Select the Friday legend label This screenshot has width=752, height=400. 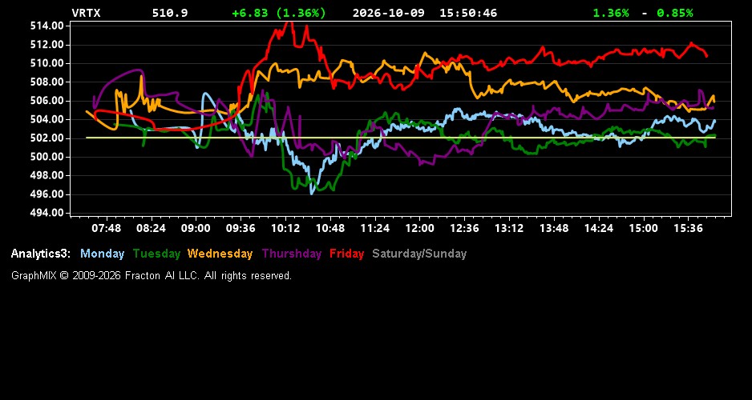point(347,254)
